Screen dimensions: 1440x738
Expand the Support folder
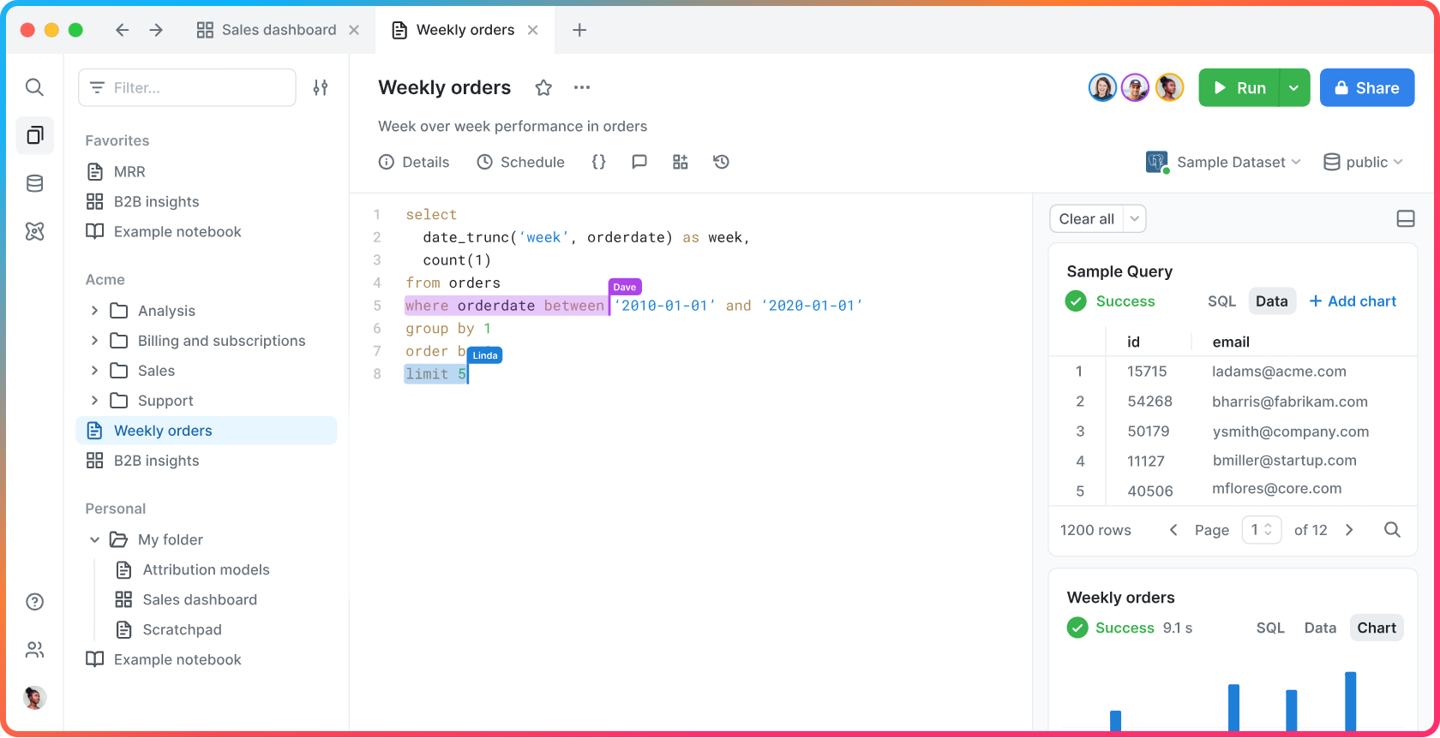click(x=94, y=401)
